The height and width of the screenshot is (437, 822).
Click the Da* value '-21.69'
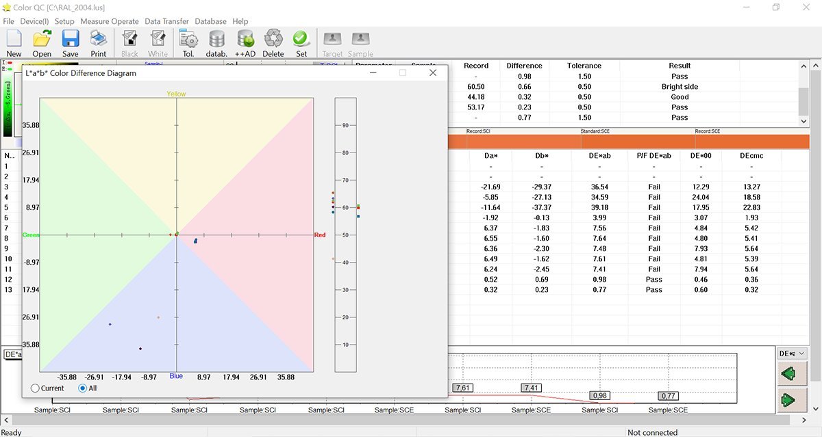(490, 187)
